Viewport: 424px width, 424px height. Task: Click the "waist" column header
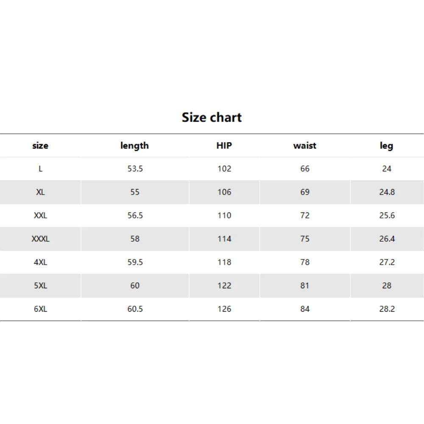pyautogui.click(x=305, y=145)
